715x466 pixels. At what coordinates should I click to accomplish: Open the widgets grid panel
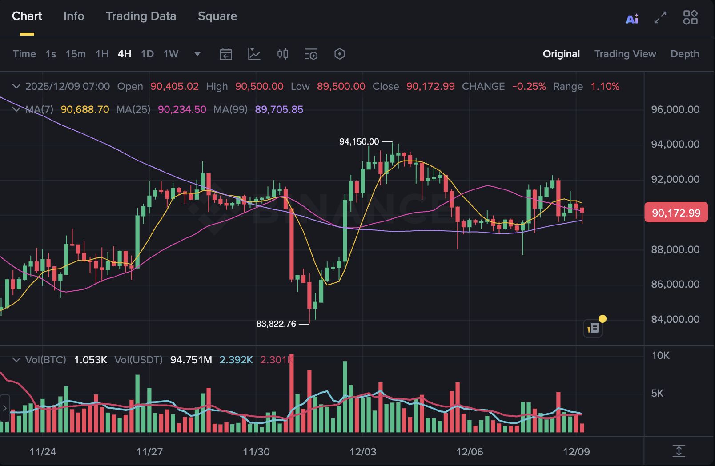click(x=690, y=18)
